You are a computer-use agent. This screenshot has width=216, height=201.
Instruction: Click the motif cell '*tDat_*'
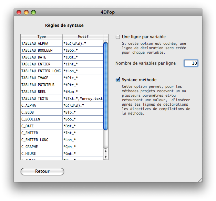(83, 57)
